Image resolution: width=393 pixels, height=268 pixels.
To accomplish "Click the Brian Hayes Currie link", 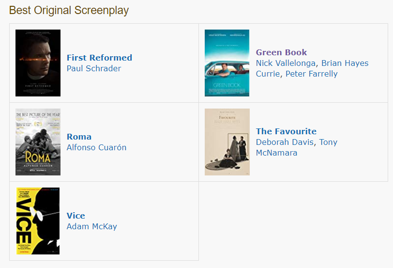I will tap(345, 63).
